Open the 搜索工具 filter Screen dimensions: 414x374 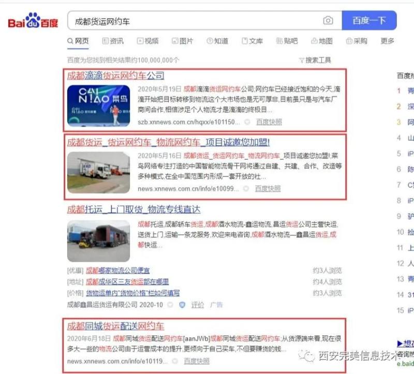(315, 60)
